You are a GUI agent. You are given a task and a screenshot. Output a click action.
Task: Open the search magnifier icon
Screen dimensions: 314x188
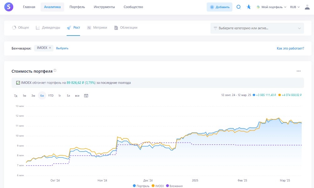pyautogui.click(x=239, y=7)
